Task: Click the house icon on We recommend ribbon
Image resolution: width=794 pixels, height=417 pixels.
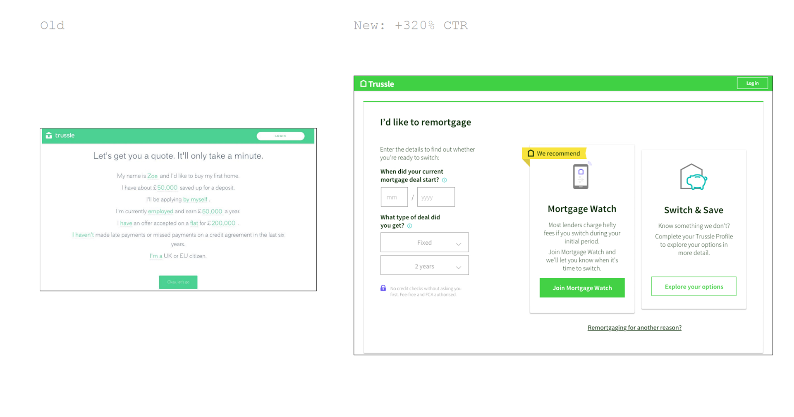Action: pyautogui.click(x=531, y=153)
